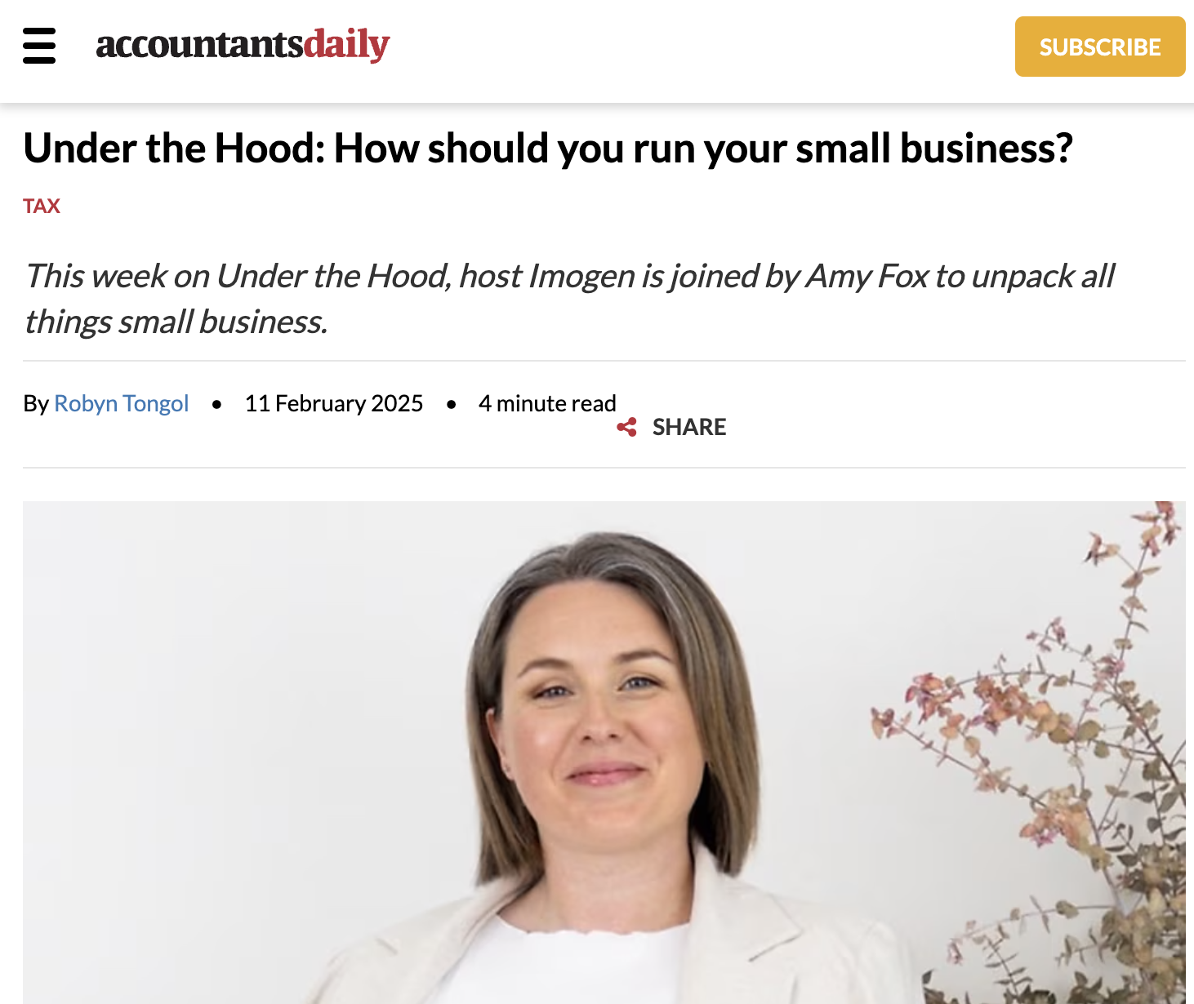Open the hamburger navigation menu

pyautogui.click(x=39, y=46)
